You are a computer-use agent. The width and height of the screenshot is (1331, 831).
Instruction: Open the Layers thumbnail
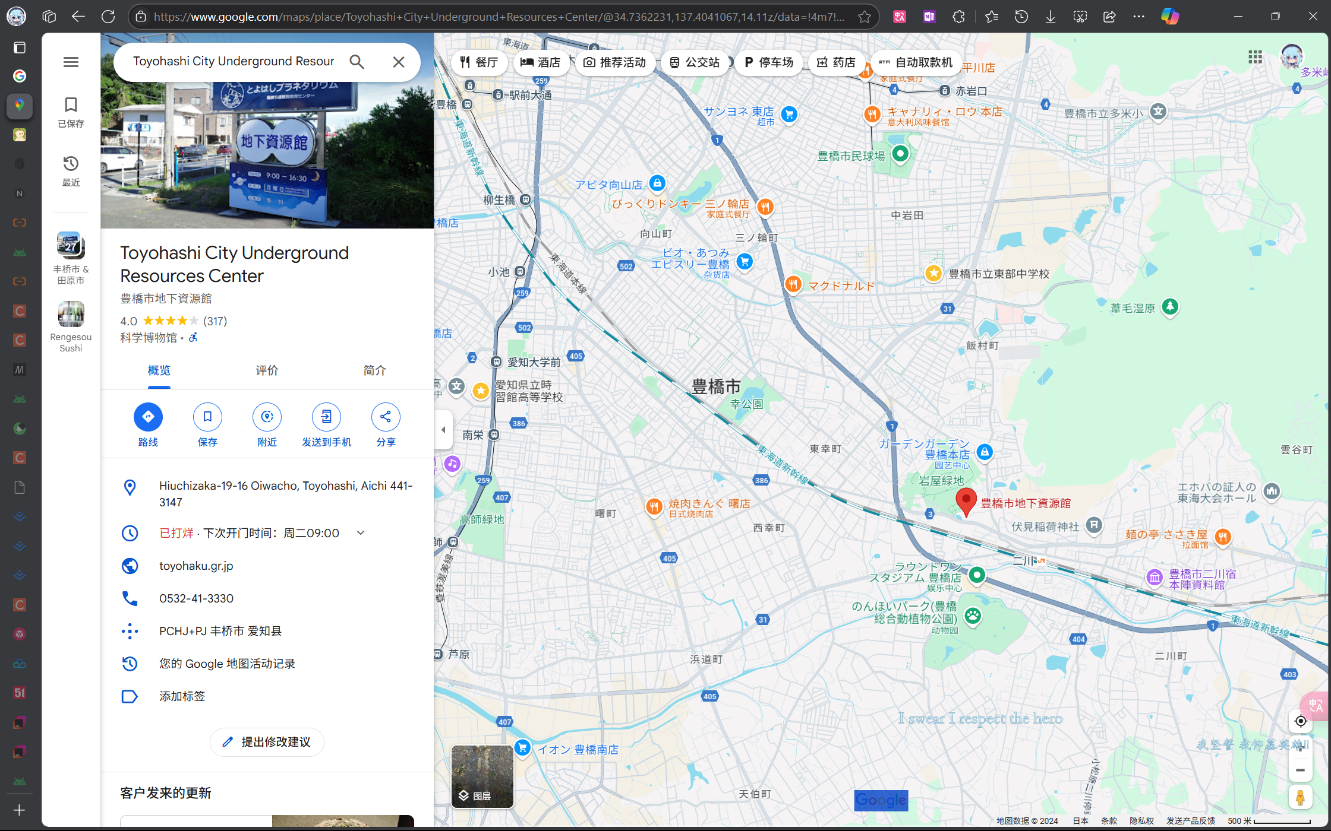[x=482, y=776]
